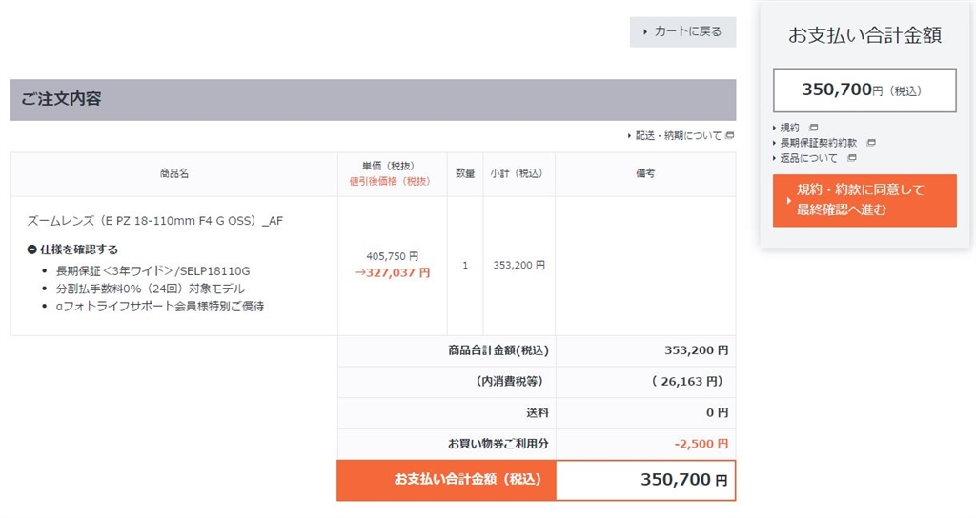Click product name ズームレンズ E PZ 18-110mm

154,221
